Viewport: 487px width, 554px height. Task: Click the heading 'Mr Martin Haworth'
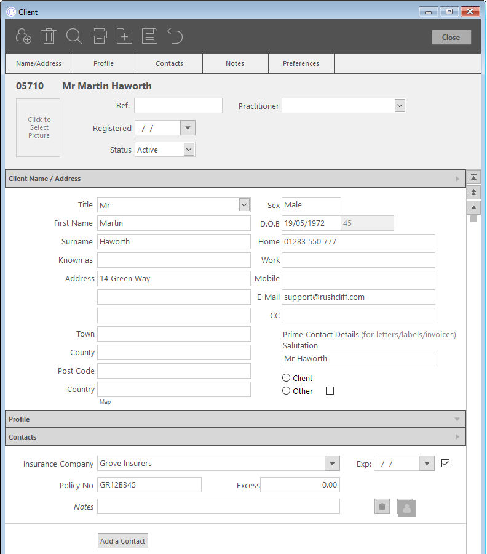[x=107, y=86]
